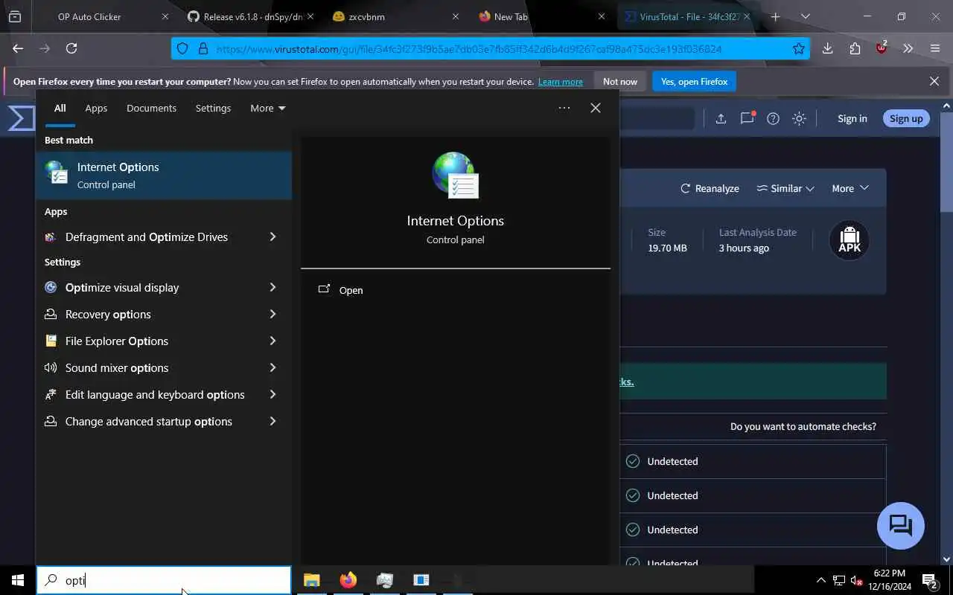Switch to dnSpy Release v6.1.8 tab
Image resolution: width=953 pixels, height=595 pixels.
(250, 16)
